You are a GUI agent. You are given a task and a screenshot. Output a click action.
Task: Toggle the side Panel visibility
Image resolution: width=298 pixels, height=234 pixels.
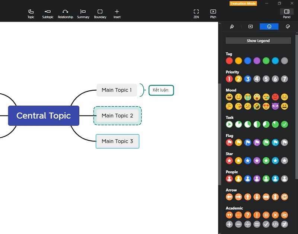pyautogui.click(x=286, y=14)
